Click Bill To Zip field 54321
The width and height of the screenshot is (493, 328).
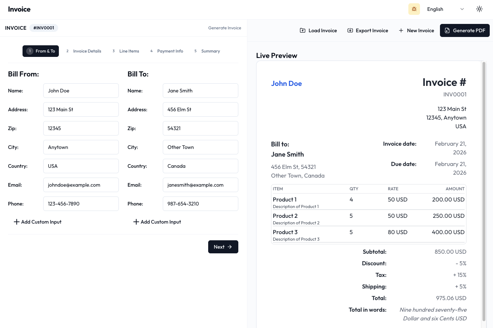(x=201, y=128)
